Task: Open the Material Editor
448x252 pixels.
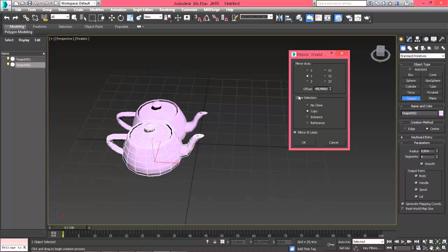Action: point(338,18)
